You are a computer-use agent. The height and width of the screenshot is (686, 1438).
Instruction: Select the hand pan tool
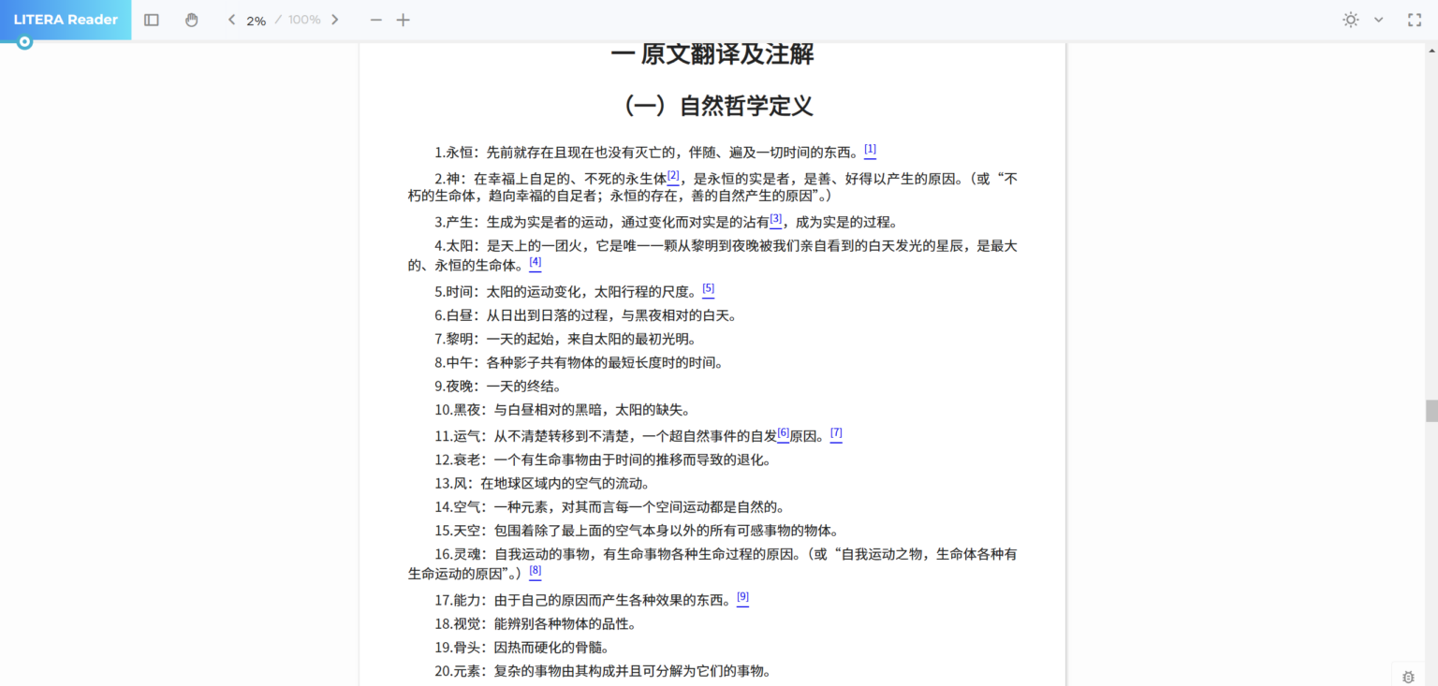pos(191,19)
